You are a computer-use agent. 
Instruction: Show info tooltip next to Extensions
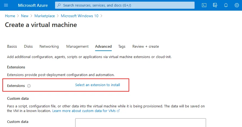[29, 86]
